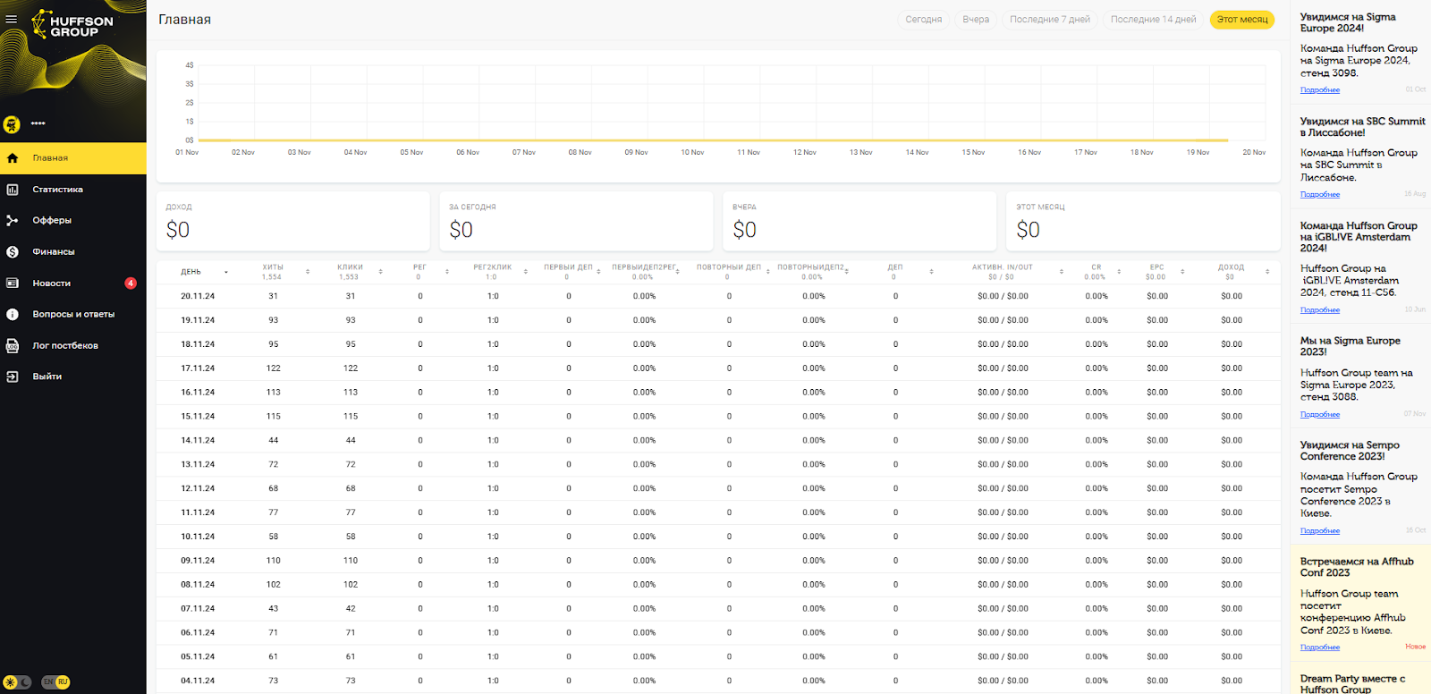Click news title Увидимся на Sigma Europe 2024!
This screenshot has width=1431, height=694.
1348,22
